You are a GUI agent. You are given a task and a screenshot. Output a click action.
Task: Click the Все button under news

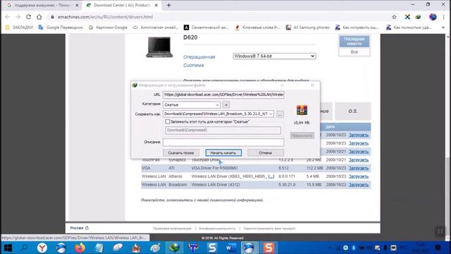(354, 52)
